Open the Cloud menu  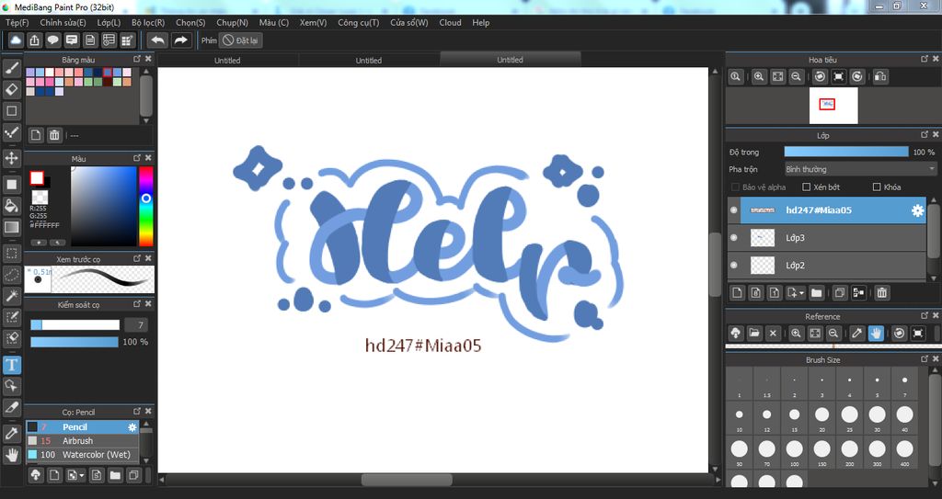[450, 22]
